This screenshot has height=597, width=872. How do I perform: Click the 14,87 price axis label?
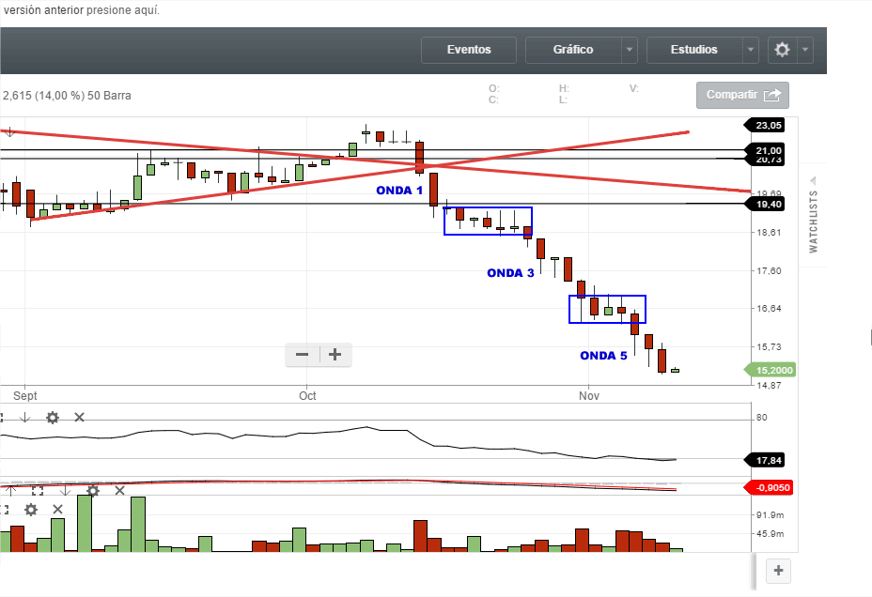pos(769,386)
